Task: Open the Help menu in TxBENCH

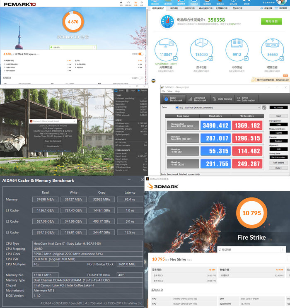Action: [177, 91]
